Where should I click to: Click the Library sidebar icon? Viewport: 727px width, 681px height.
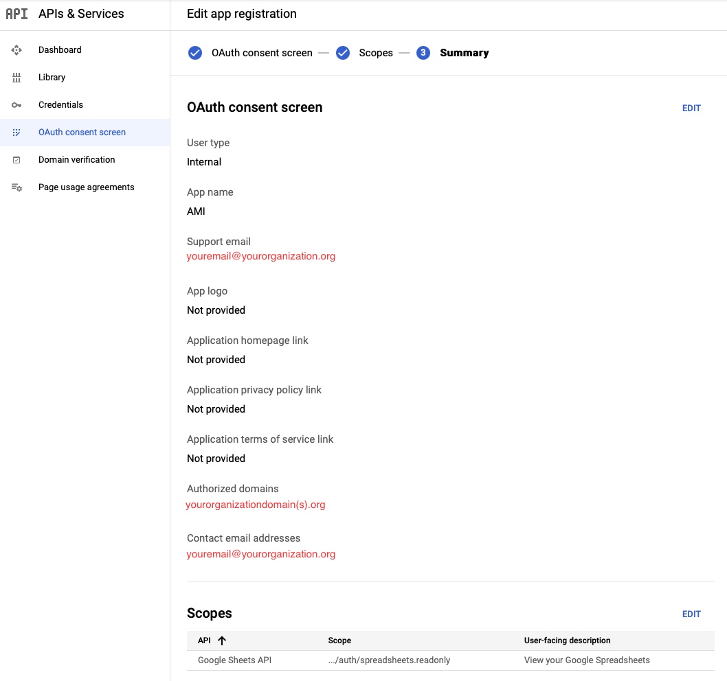[17, 78]
